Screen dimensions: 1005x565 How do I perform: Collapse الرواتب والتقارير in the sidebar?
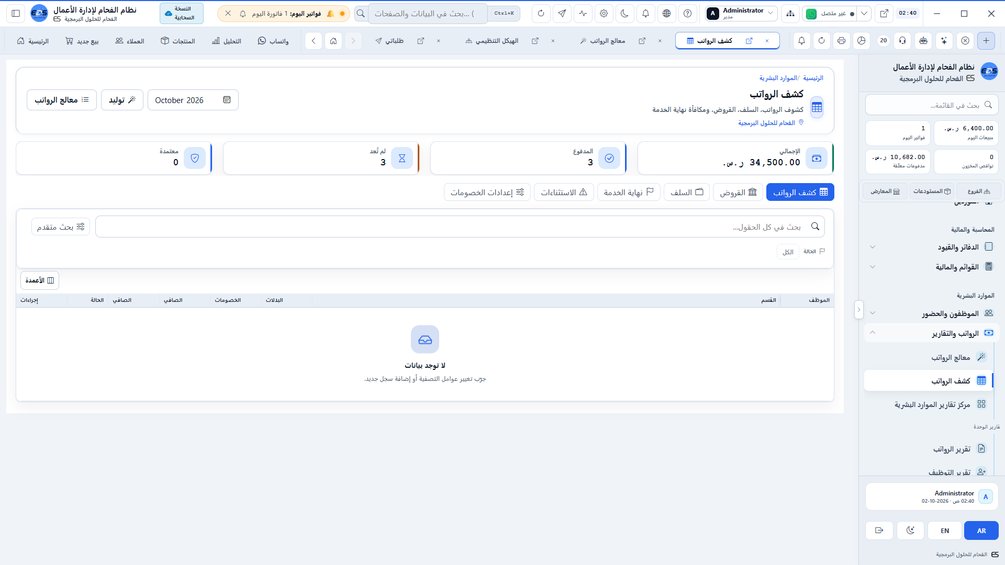coord(932,333)
